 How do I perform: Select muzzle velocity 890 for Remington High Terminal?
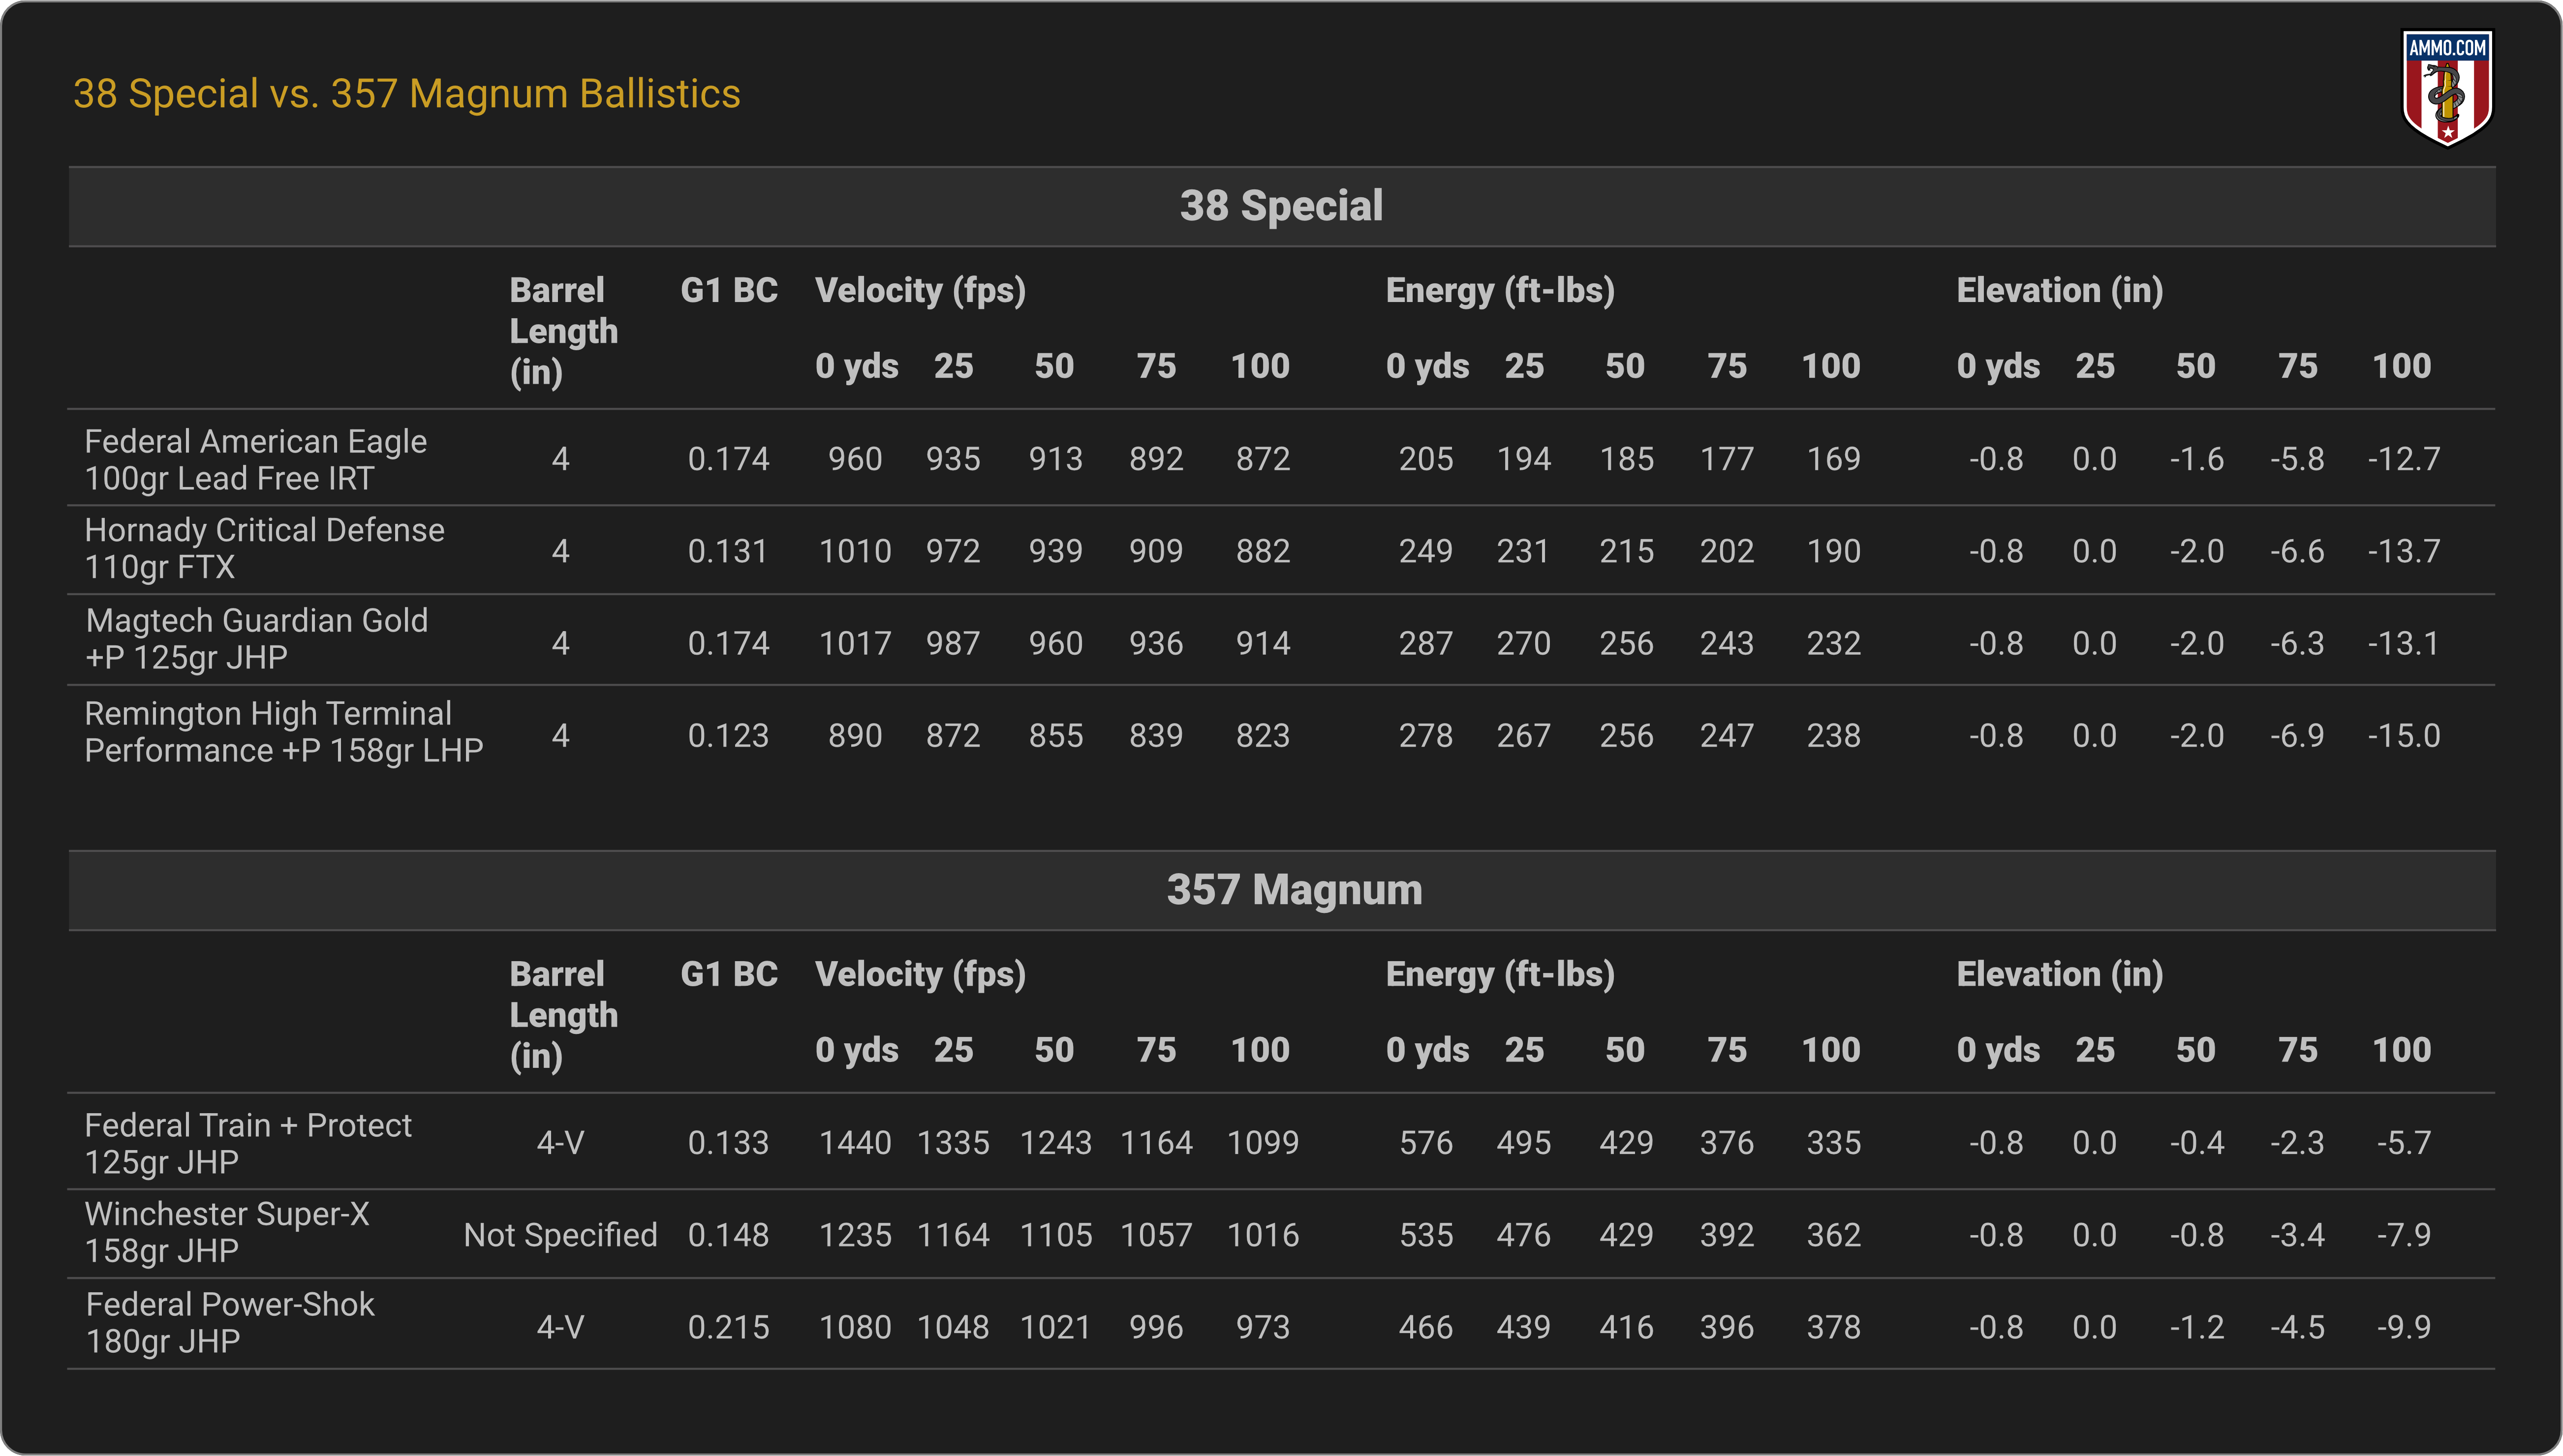click(855, 736)
